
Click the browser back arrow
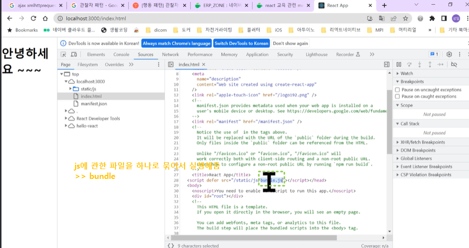click(9, 19)
